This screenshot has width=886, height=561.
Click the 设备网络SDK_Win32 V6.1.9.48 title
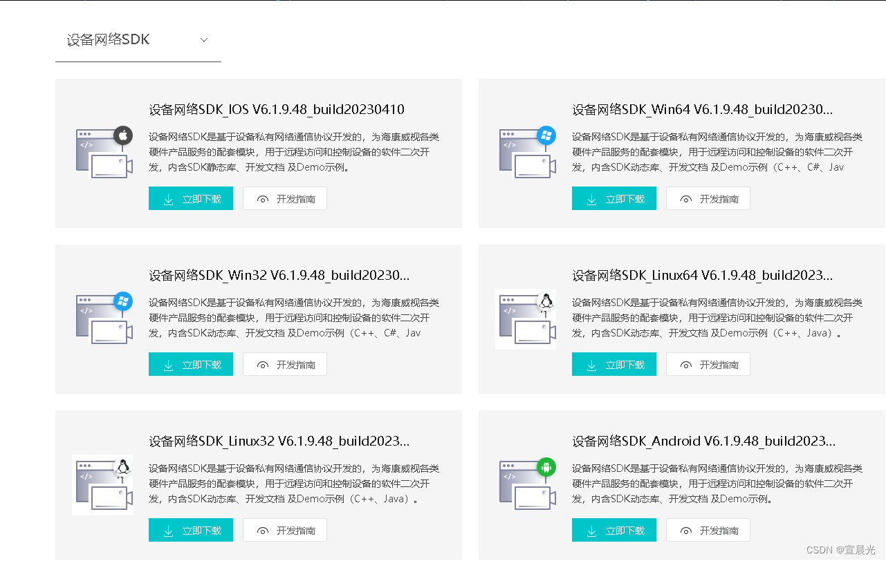[x=279, y=275]
